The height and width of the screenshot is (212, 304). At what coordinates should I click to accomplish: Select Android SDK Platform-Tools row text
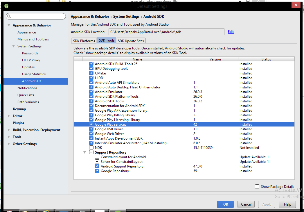pos(117,97)
